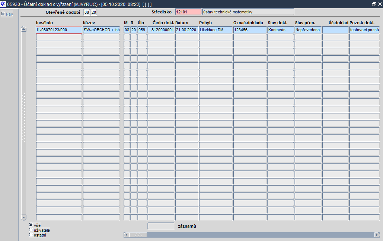
Task: Click document number 8120000001 cell
Action: pyautogui.click(x=161, y=30)
